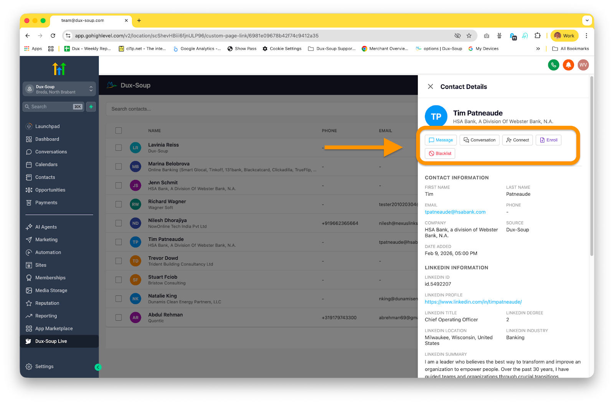
Task: Click the green phone call icon
Action: [553, 65]
